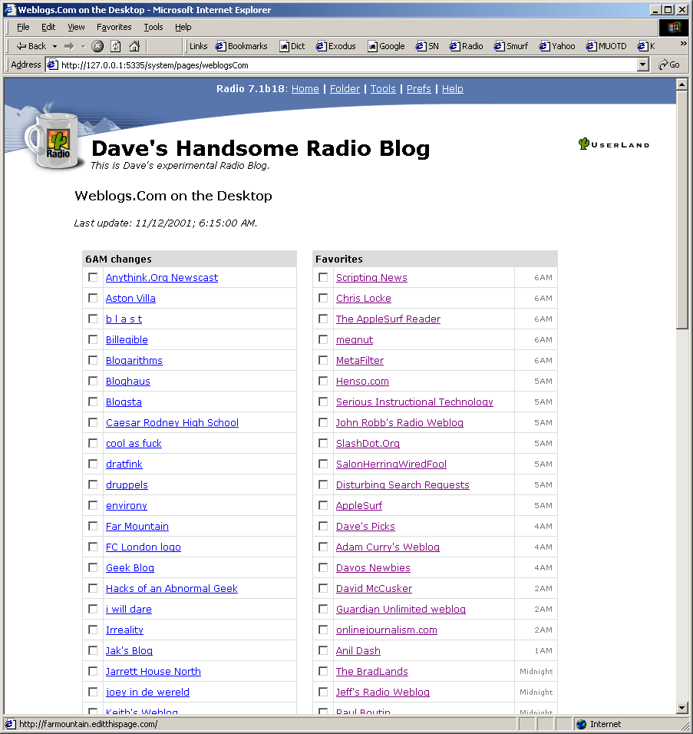Image resolution: width=693 pixels, height=734 pixels.
Task: Click the Refresh page icon
Action: pos(116,46)
